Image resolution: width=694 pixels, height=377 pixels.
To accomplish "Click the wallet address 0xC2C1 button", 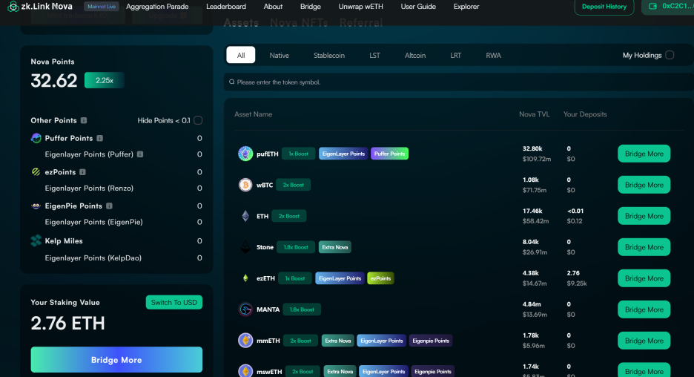I will click(x=668, y=7).
